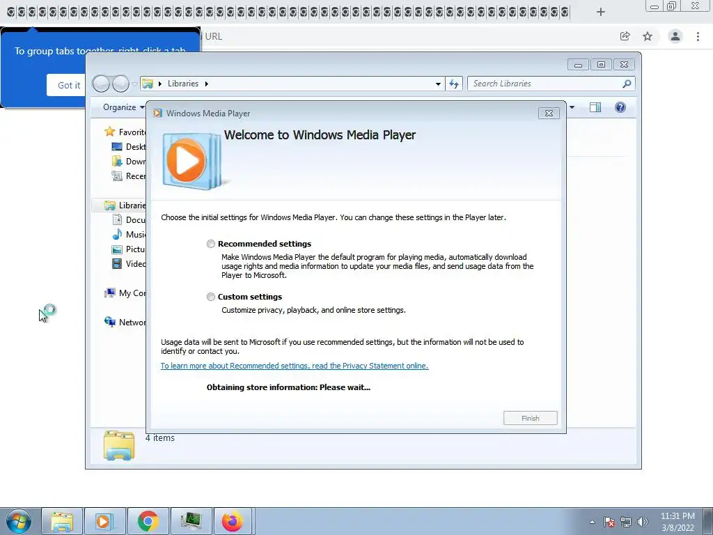Click the search magnifier icon in Explorer
Image resolution: width=713 pixels, height=535 pixels.
(x=627, y=84)
